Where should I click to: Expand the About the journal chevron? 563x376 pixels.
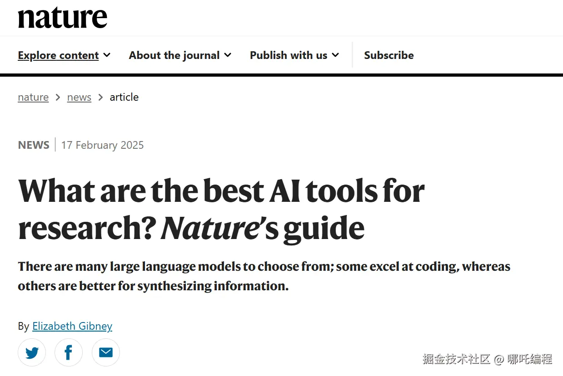point(228,55)
